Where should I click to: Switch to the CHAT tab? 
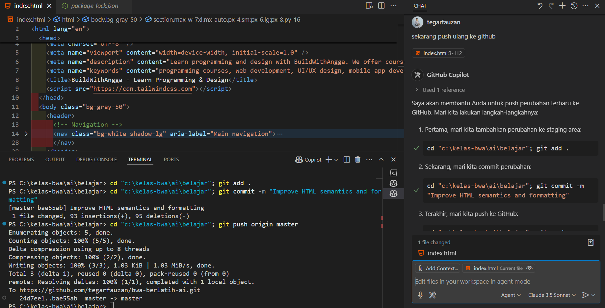(420, 6)
